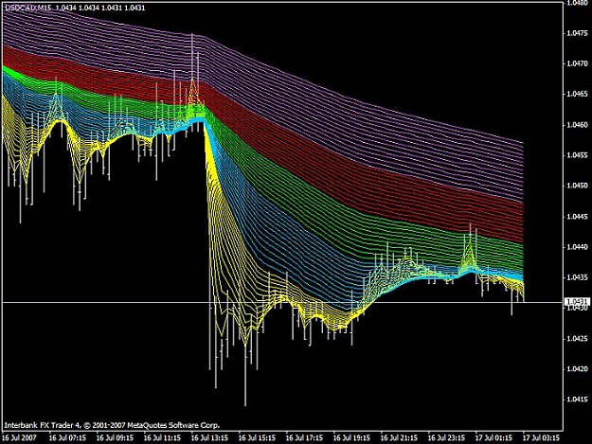Select the 1.0440 price axis label
592x444 pixels.
577,247
